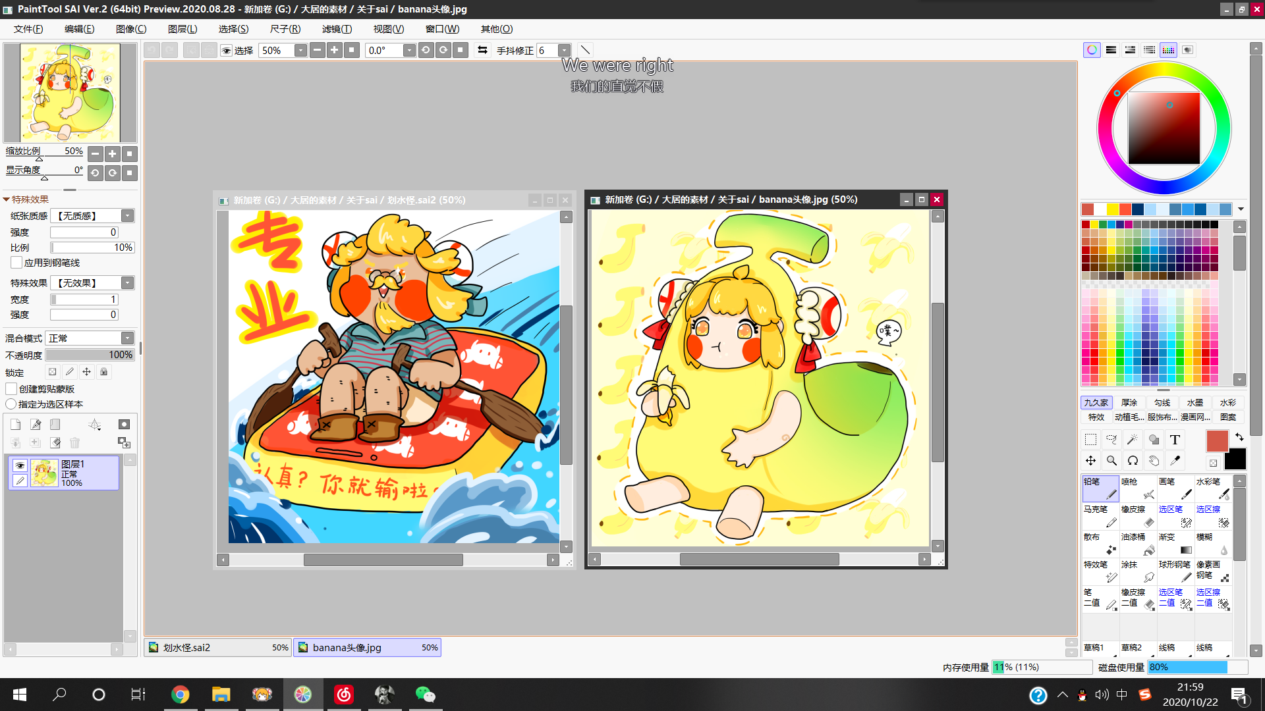Image resolution: width=1265 pixels, height=711 pixels.
Task: Open the zoom 50% dropdown in toolbar
Action: [300, 51]
